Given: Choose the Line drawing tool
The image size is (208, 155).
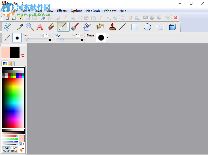Looking at the screenshot, I should [x=122, y=27].
